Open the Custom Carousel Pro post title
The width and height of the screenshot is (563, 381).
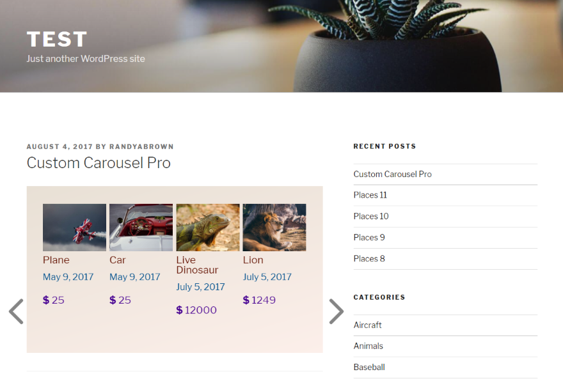(x=99, y=163)
